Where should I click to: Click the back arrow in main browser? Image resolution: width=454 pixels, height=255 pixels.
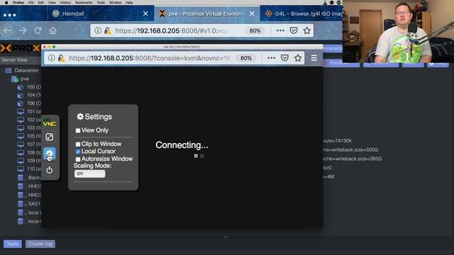coord(8,30)
